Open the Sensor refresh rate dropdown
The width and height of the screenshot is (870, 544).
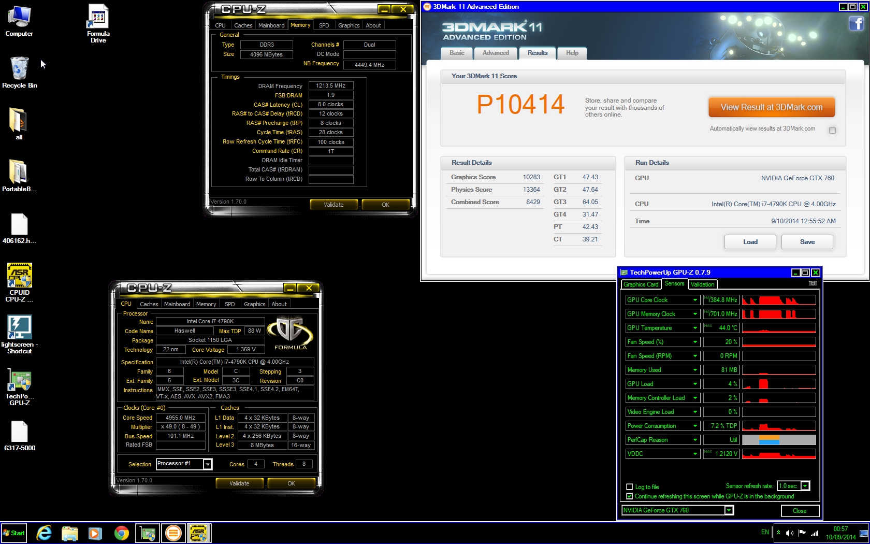(805, 486)
